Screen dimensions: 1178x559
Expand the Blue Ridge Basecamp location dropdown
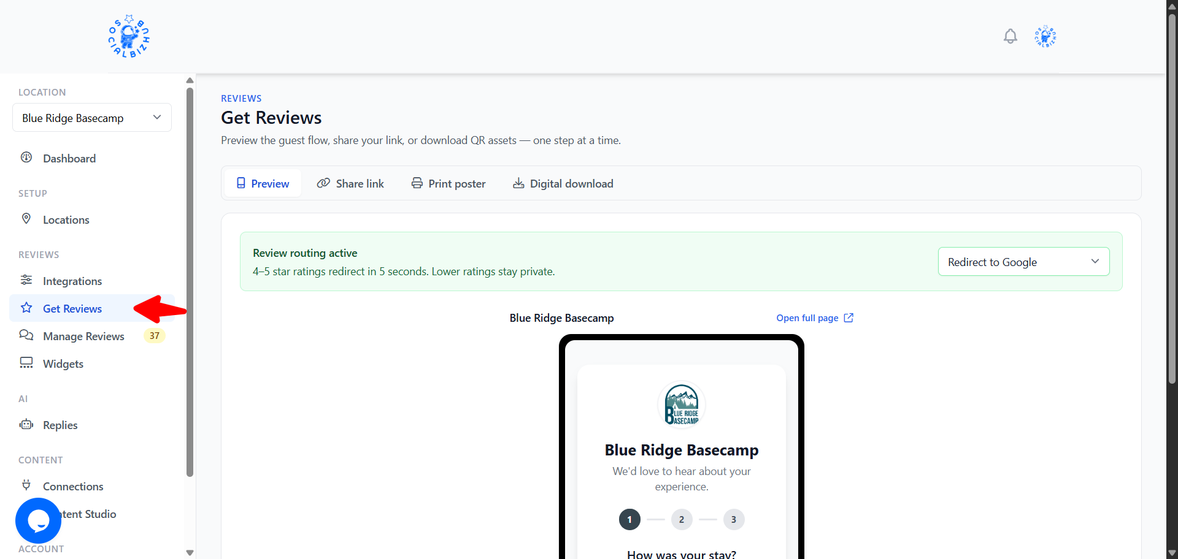92,118
